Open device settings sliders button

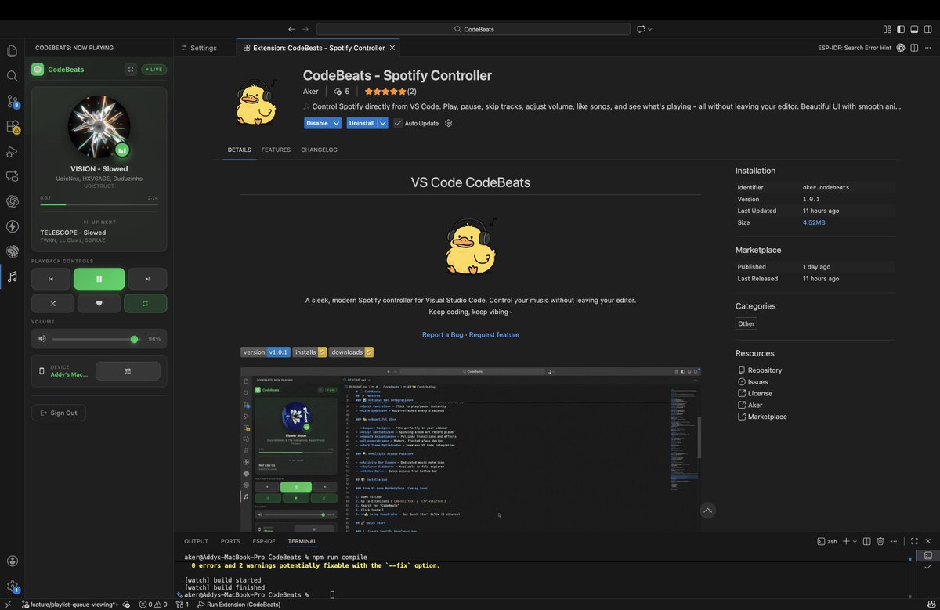pyautogui.click(x=128, y=371)
